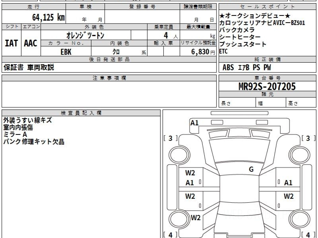Click the 譲渡書類期限 header

click(198, 7)
